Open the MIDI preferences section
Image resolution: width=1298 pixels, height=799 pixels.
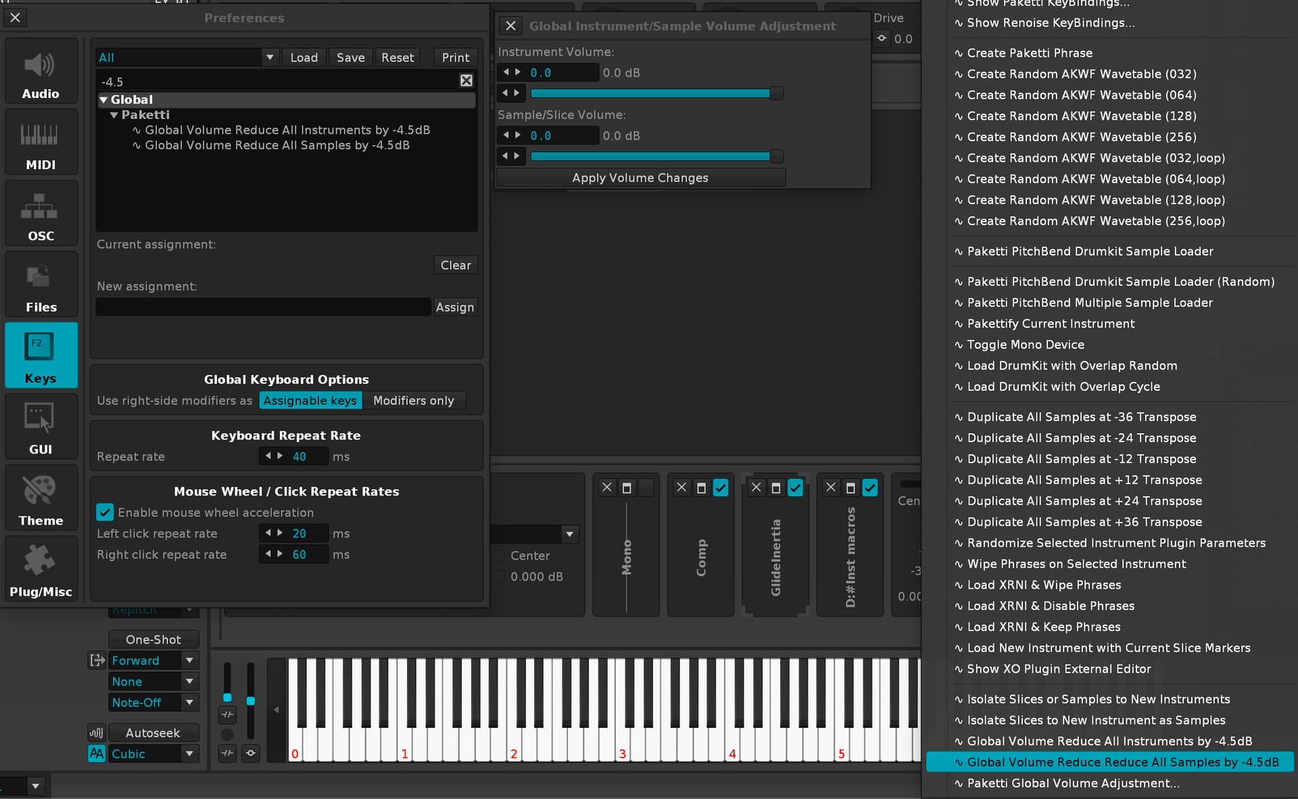pos(41,142)
